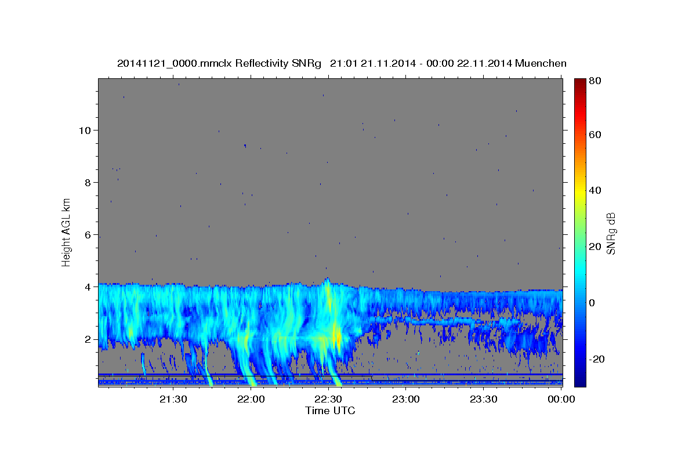Viewport: 696px width, 464px height.
Task: Click the colorbar value 80
Action: click(x=596, y=81)
